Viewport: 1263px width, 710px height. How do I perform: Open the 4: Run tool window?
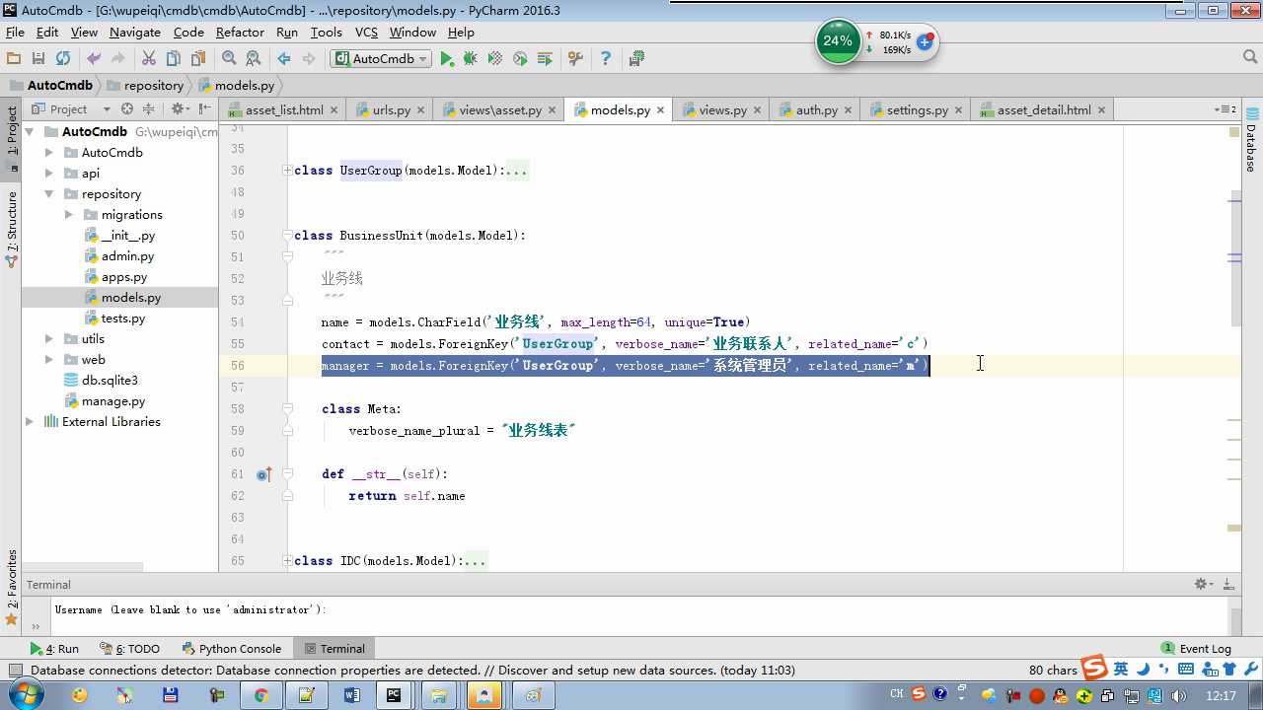(x=53, y=649)
